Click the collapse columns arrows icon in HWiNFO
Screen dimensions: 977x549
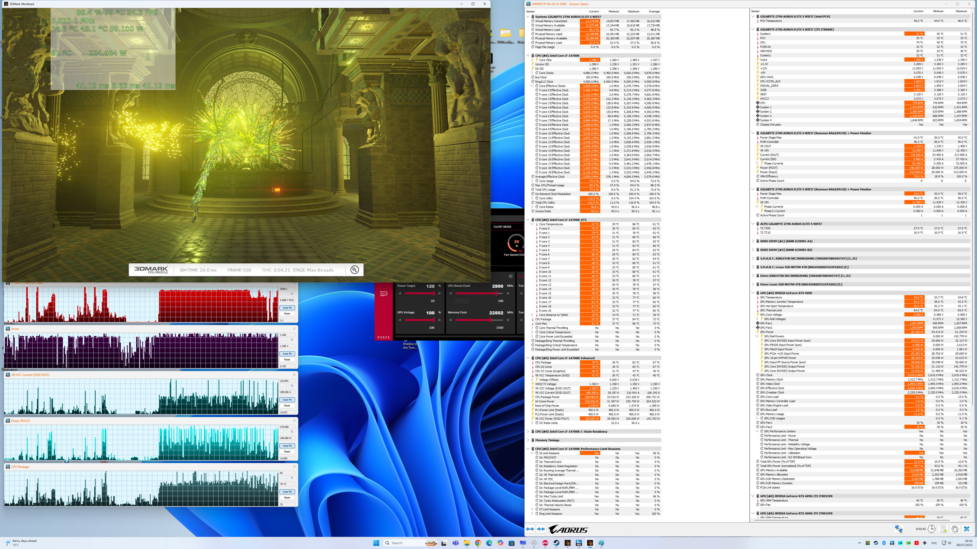pos(541,529)
